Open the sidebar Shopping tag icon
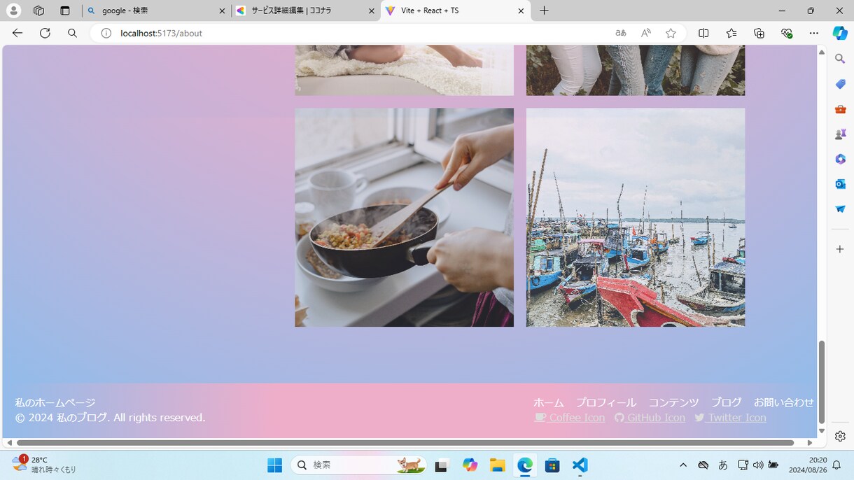The height and width of the screenshot is (480, 854). [840, 84]
